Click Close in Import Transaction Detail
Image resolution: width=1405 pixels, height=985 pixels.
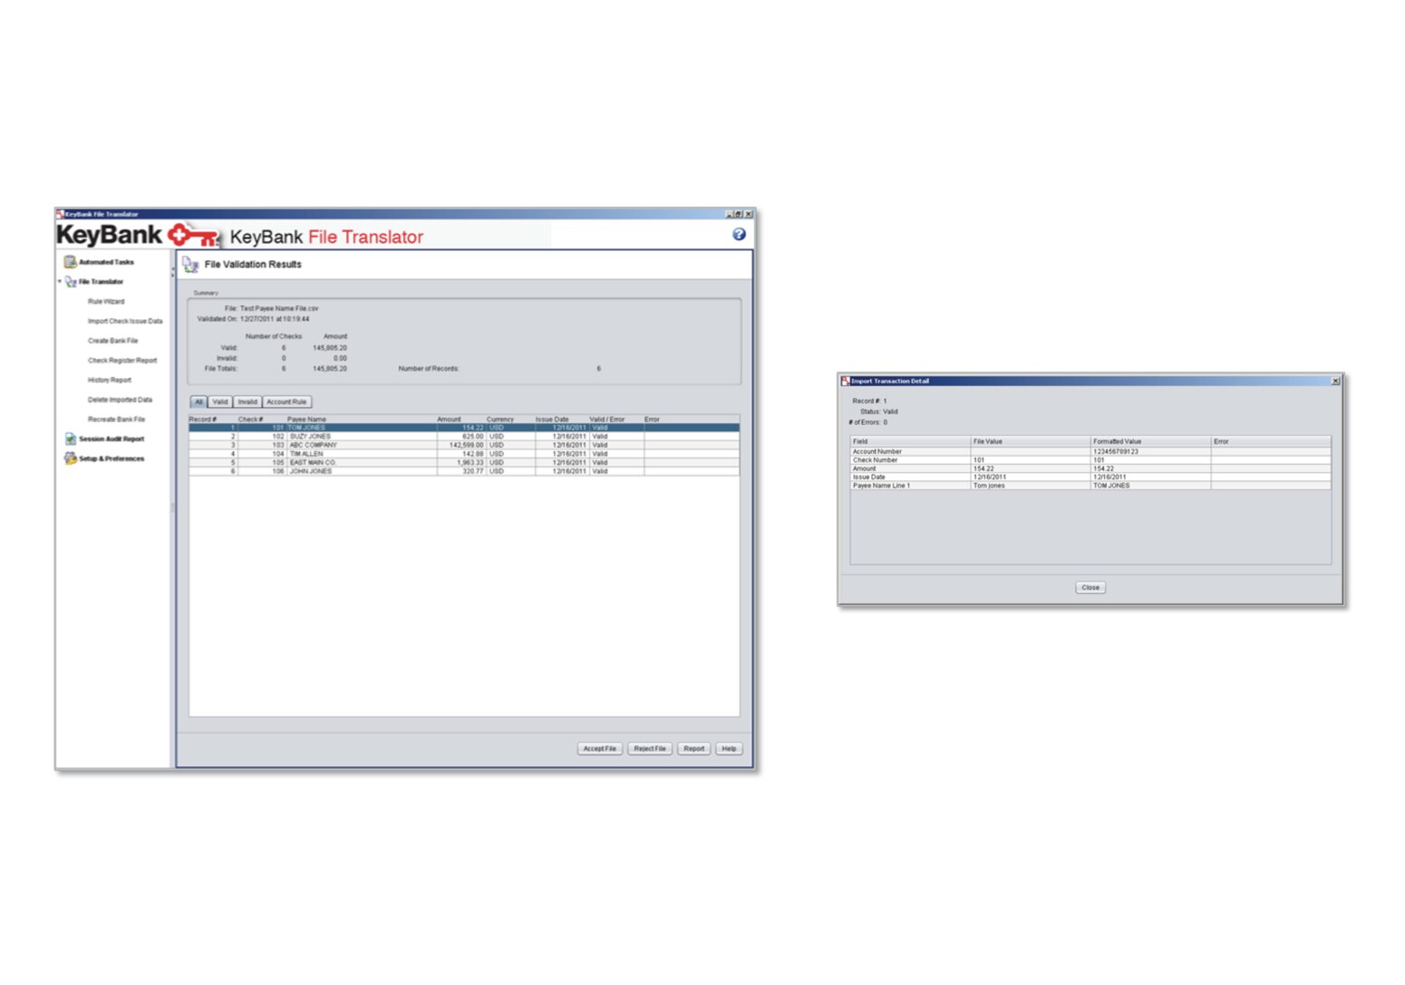[1090, 587]
